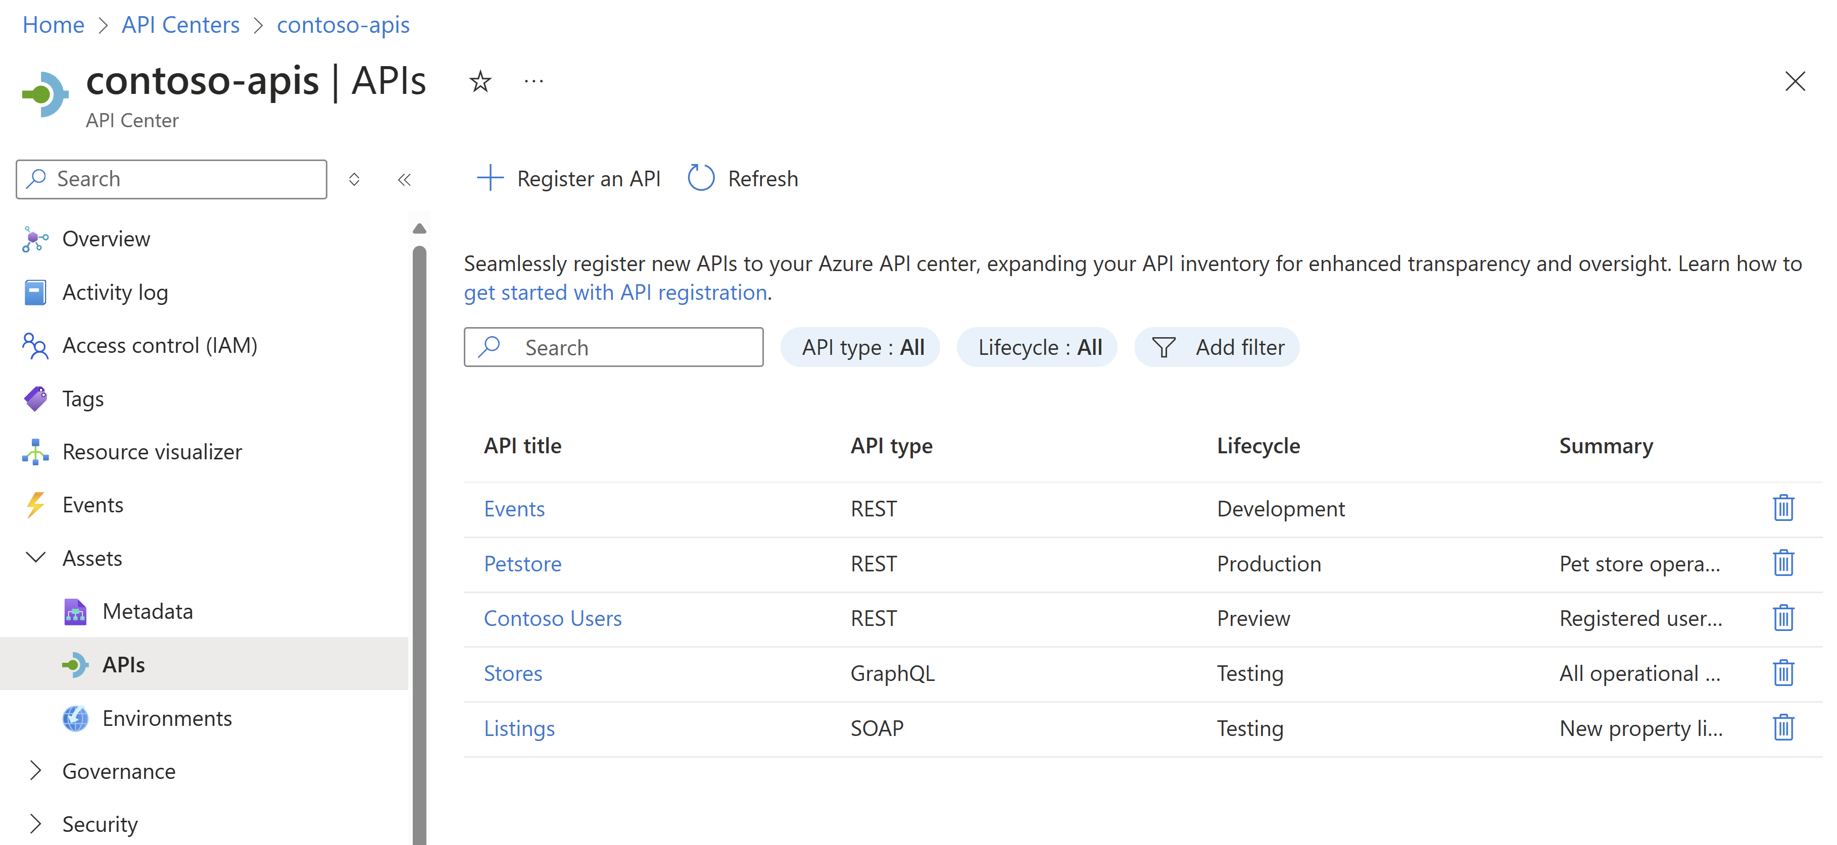Click the Listings SOAP API entry
This screenshot has width=1837, height=845.
tap(519, 727)
